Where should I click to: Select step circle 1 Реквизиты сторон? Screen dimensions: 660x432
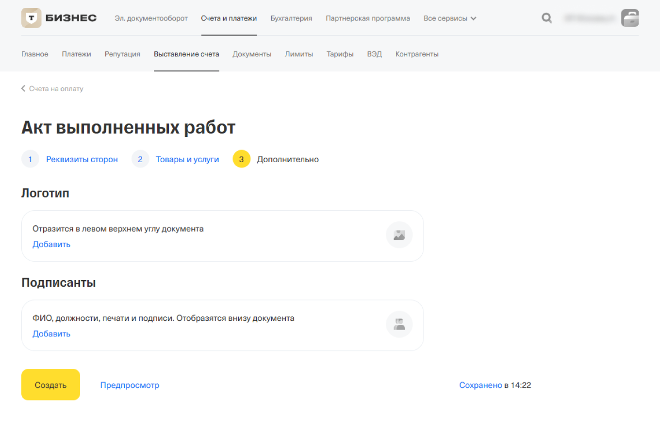pyautogui.click(x=30, y=159)
